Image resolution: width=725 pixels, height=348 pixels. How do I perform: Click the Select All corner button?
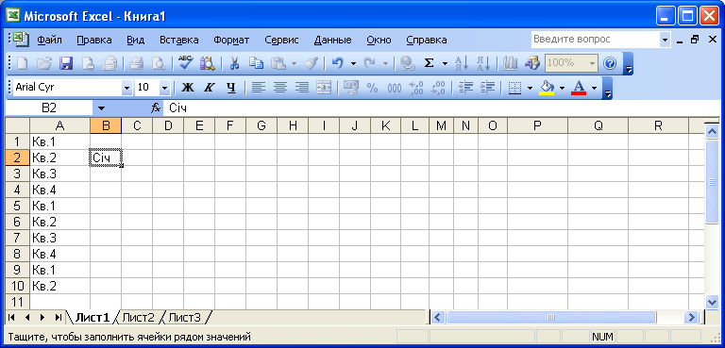tap(18, 125)
